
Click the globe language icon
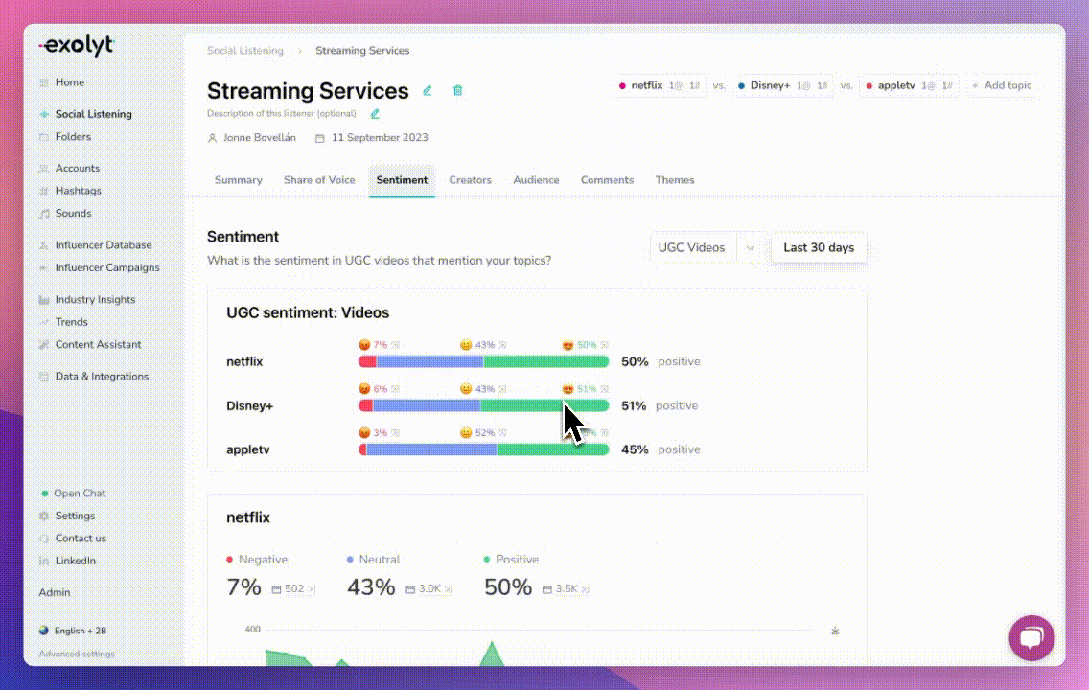(44, 631)
